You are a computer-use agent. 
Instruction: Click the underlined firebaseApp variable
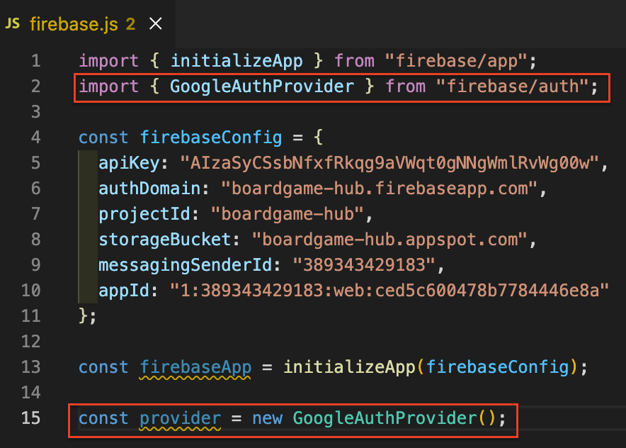(x=195, y=367)
